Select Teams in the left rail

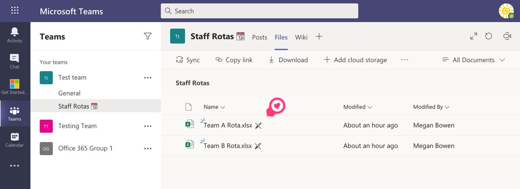point(15,114)
